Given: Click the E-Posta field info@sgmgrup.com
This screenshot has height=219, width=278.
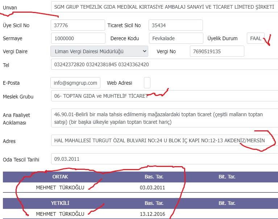Looking at the screenshot, I should coord(75,83).
